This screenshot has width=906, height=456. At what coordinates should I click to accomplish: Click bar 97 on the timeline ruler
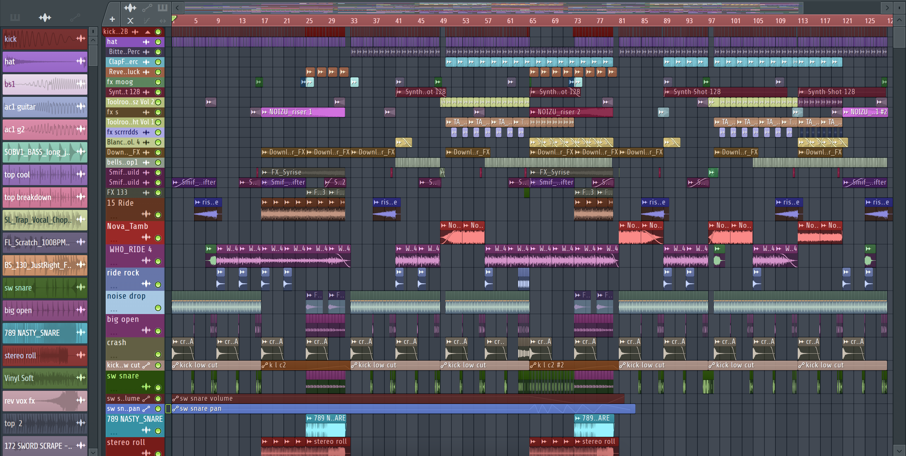pyautogui.click(x=712, y=21)
